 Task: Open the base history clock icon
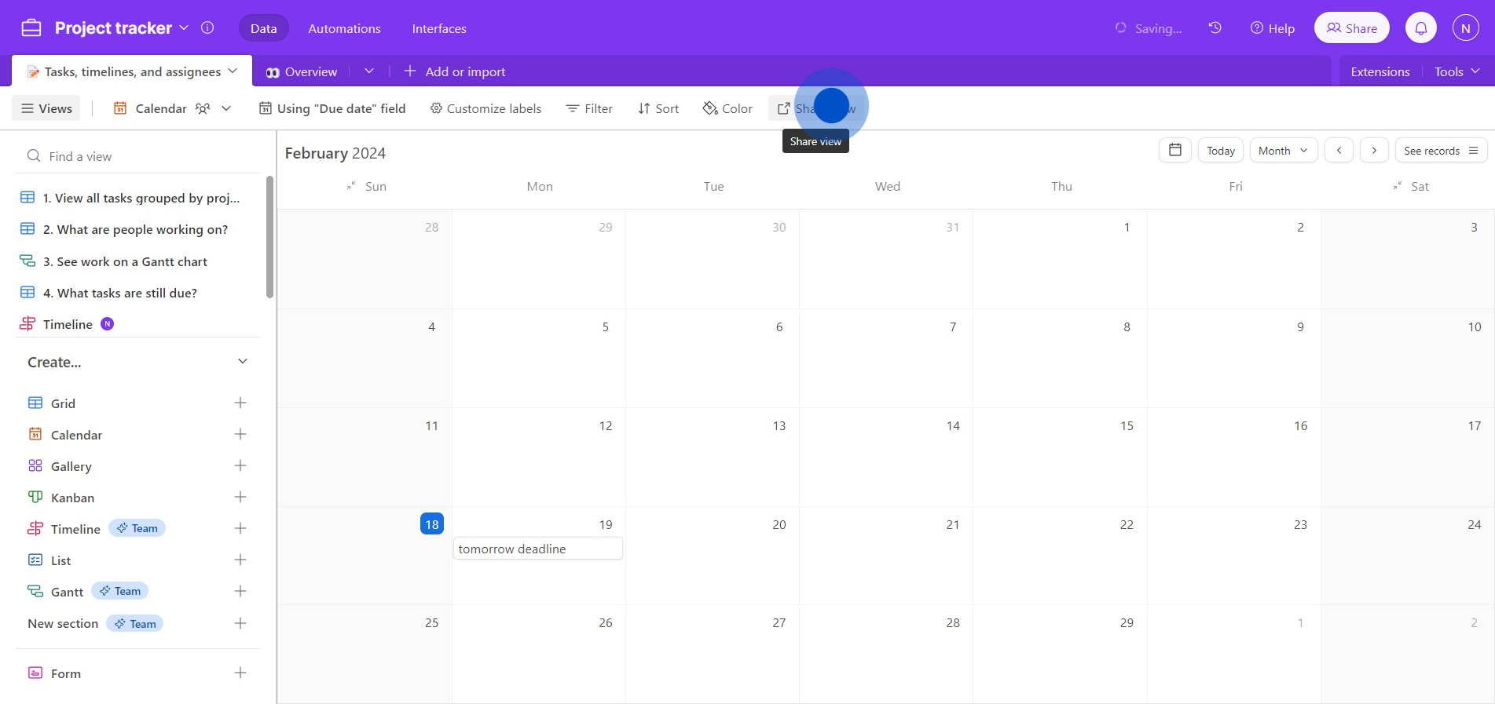click(x=1215, y=28)
